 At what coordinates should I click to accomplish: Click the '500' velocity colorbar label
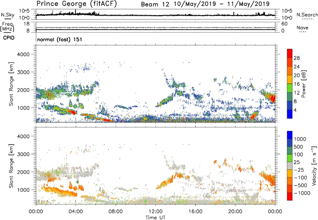pyautogui.click(x=299, y=147)
